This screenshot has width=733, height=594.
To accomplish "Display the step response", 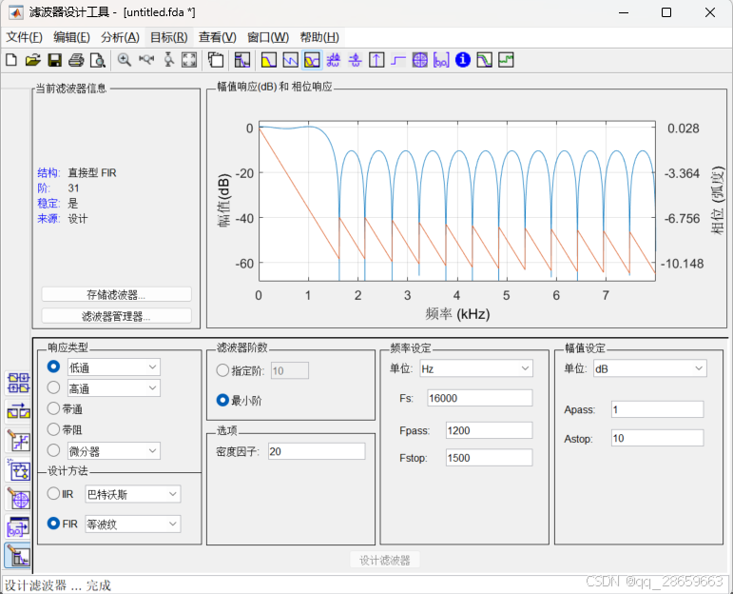I will (398, 60).
